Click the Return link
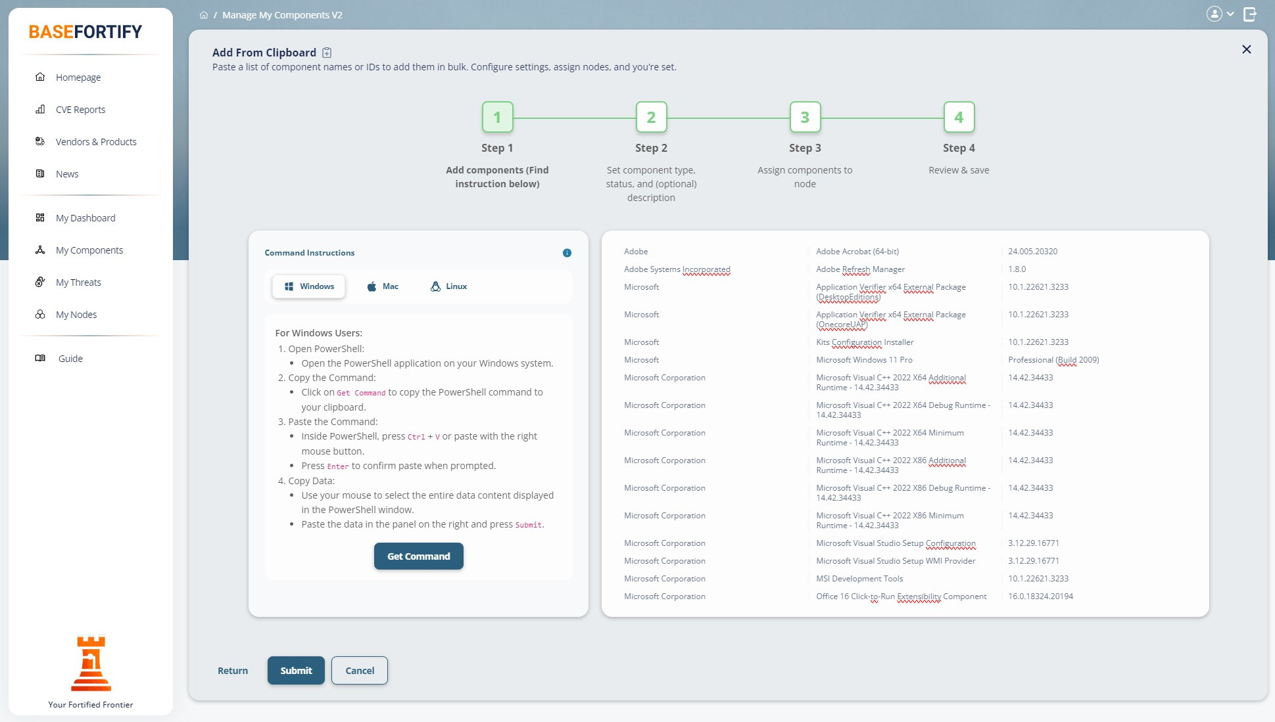 pos(233,671)
